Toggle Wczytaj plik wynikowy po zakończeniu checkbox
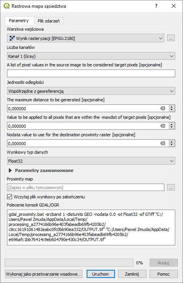The image size is (183, 283). pos(9,196)
